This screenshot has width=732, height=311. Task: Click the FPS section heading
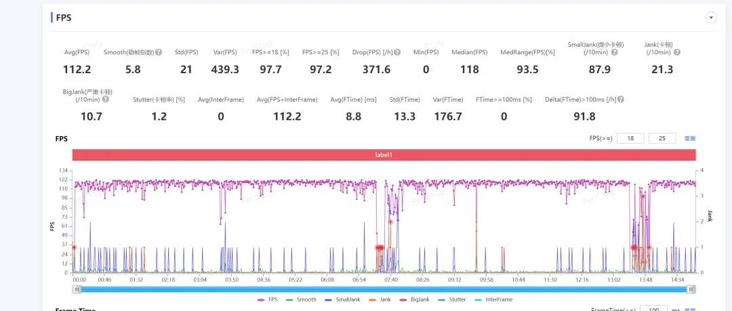64,18
